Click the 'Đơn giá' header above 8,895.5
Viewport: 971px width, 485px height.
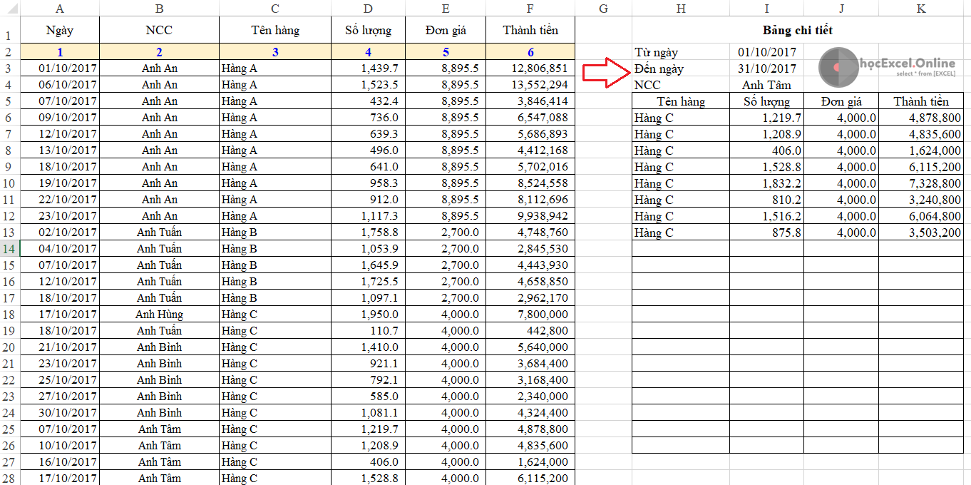(x=446, y=30)
